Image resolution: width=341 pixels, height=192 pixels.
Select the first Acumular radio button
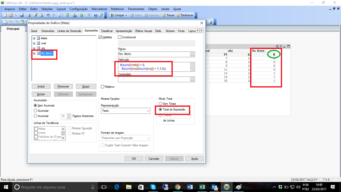point(35,110)
